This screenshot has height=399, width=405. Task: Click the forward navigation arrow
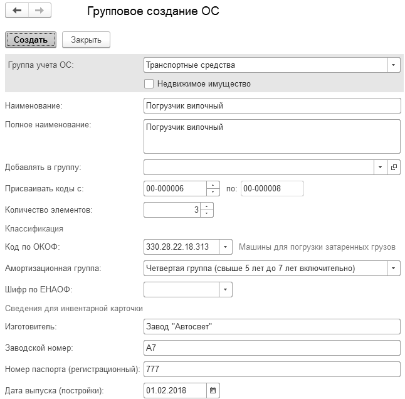pyautogui.click(x=38, y=11)
